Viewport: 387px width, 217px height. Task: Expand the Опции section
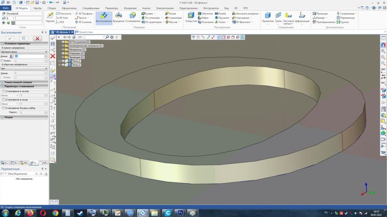click(x=2, y=118)
